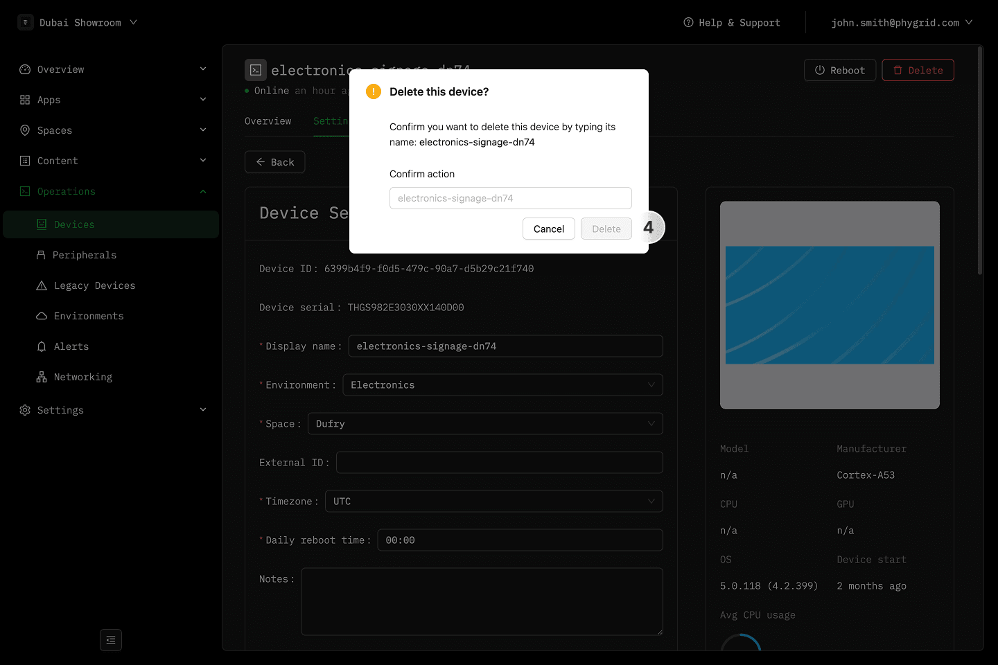Open the Environment dropdown showing Electronics
This screenshot has width=998, height=665.
point(502,385)
